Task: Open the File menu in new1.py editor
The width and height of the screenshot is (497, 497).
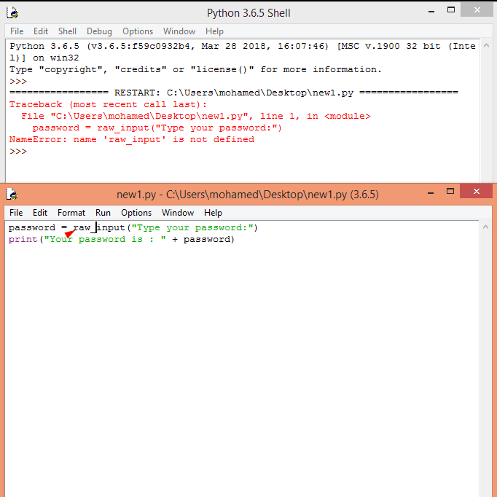Action: click(x=16, y=213)
